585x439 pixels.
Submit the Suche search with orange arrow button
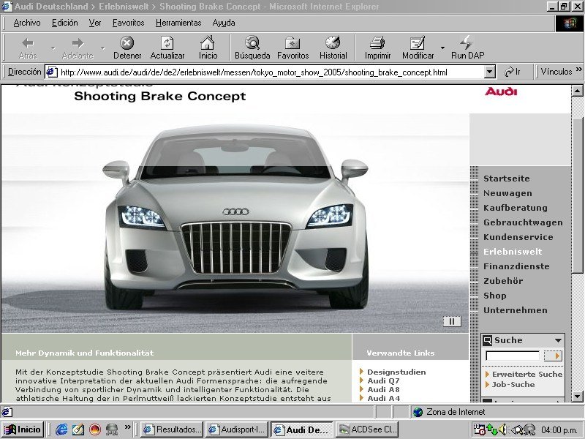tap(553, 356)
